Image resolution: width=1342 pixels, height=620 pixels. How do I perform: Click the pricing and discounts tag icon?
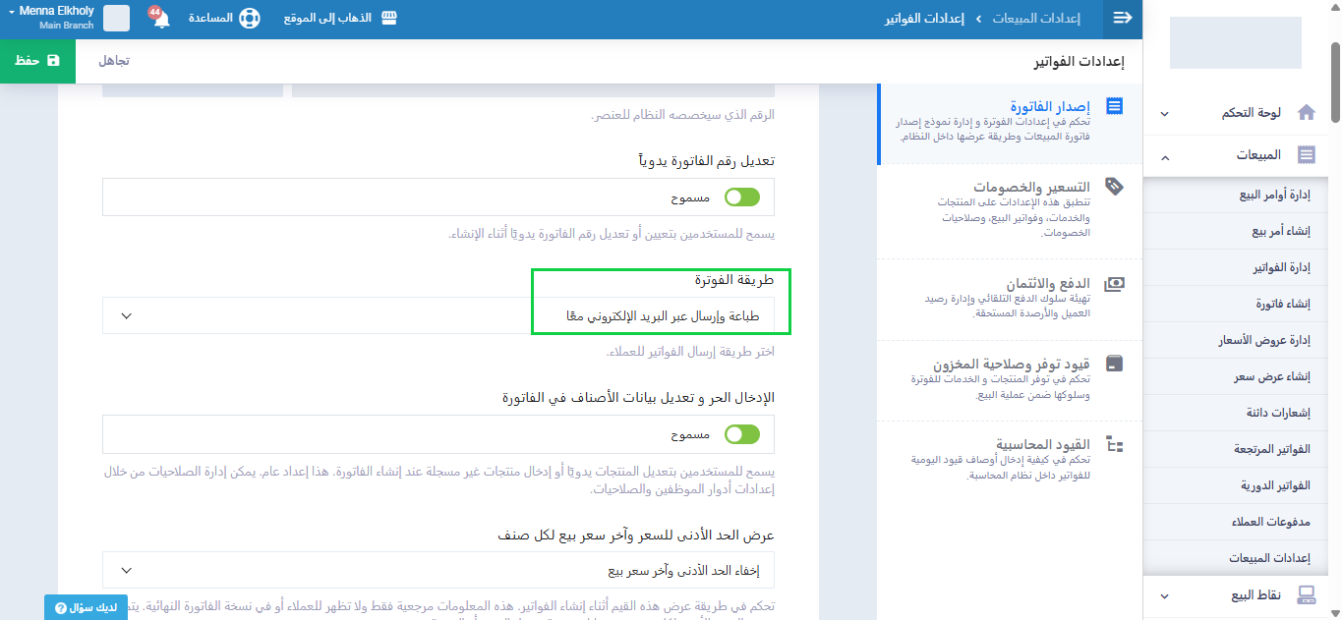coord(1115,186)
